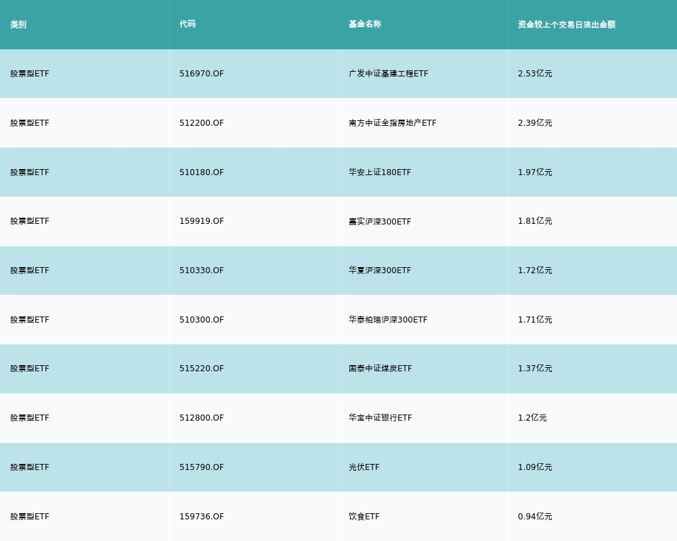Image resolution: width=677 pixels, height=541 pixels.
Task: Click fund name 嘉实沪深300ETF
Action: pyautogui.click(x=380, y=221)
